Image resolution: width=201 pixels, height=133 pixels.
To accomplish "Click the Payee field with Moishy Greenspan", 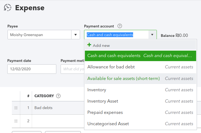I will pos(39,35).
